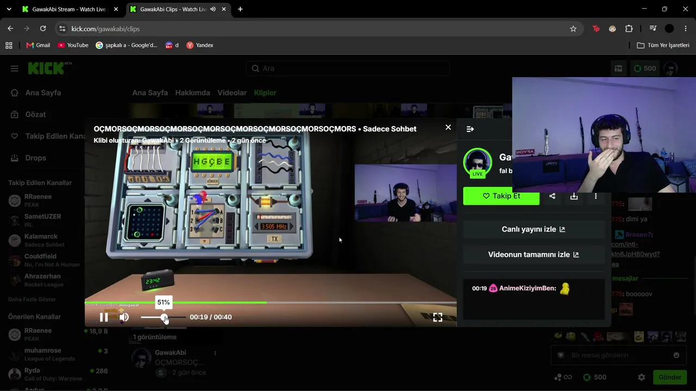Expand Tüm Yer İşaretleri bookmarks folder
This screenshot has width=696, height=391.
663,45
